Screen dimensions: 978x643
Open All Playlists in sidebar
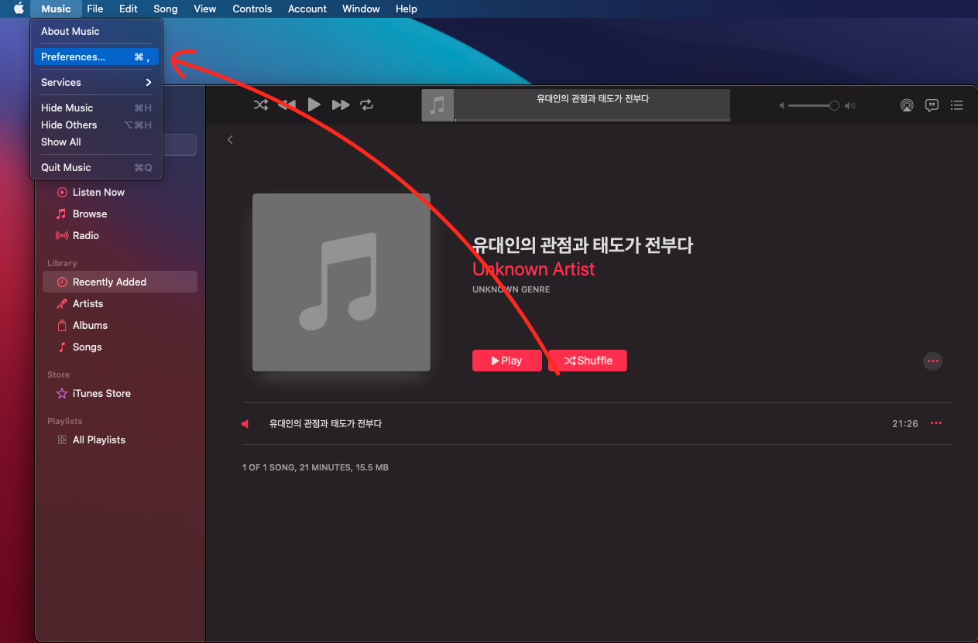(x=120, y=439)
